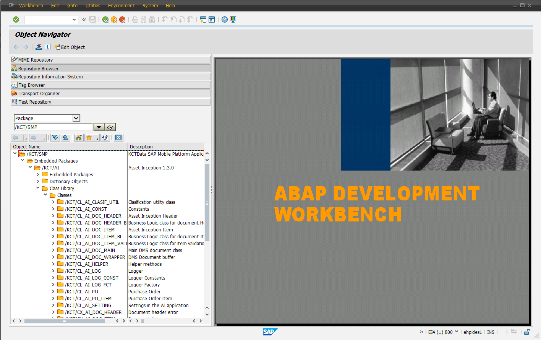
Task: Click Collapse All Nodes icon in tree toolbar
Action: [x=65, y=138]
